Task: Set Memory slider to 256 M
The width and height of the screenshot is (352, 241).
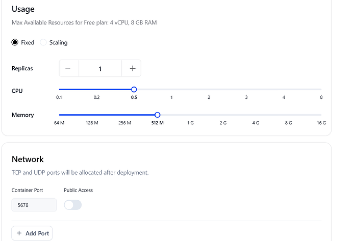Action: click(x=125, y=115)
